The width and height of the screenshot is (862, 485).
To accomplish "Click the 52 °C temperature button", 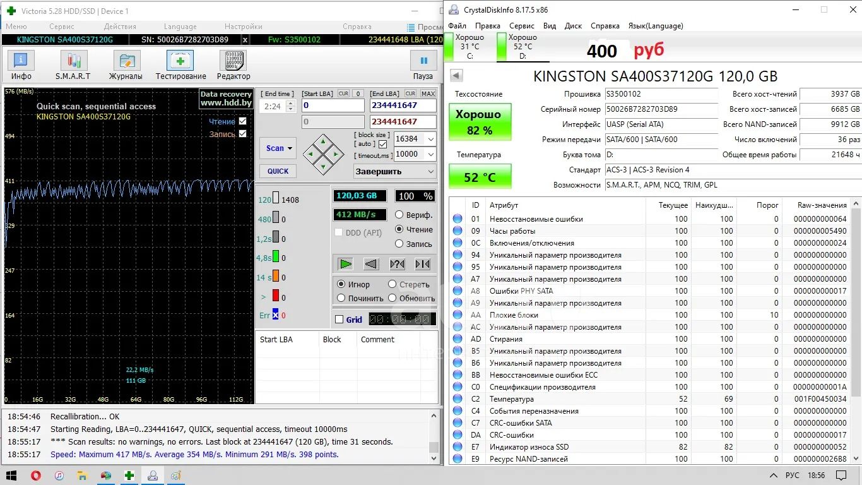I will [x=480, y=177].
